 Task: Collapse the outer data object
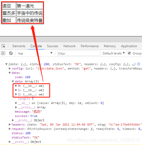coord(10,73)
